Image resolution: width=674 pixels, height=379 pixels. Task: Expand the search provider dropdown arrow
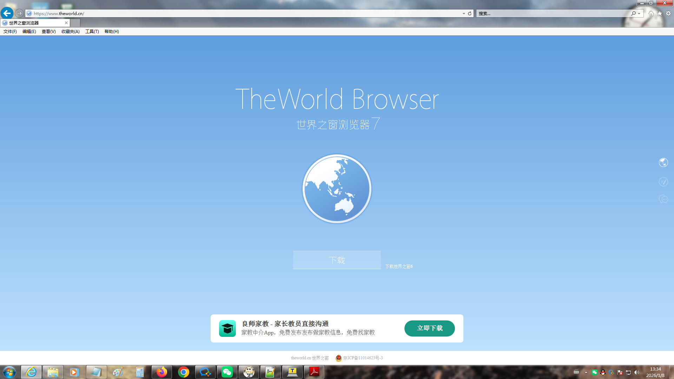pyautogui.click(x=639, y=13)
